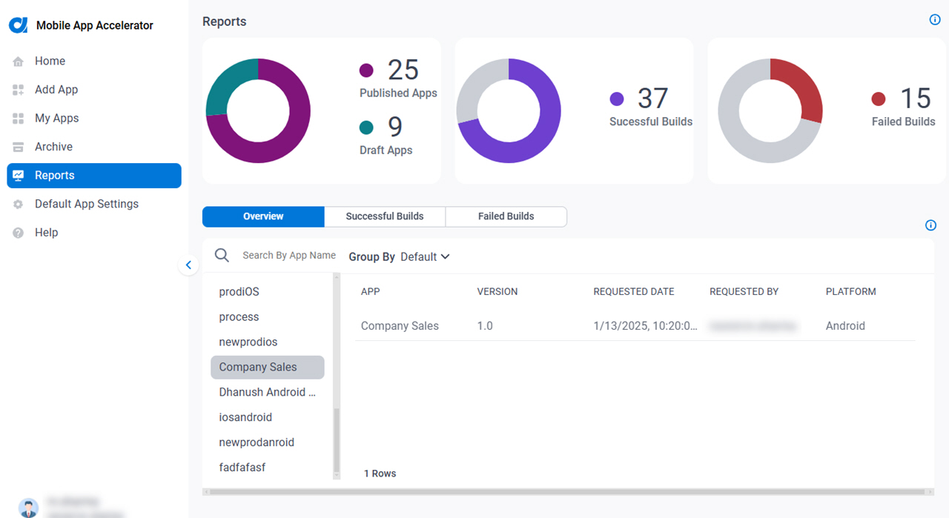949x518 pixels.
Task: Open the Help page
Action: (x=94, y=233)
